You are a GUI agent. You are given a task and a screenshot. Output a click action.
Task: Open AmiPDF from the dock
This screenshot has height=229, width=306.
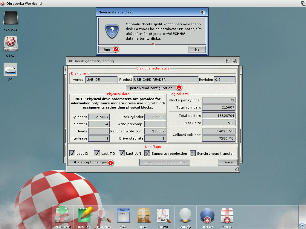[163, 215]
